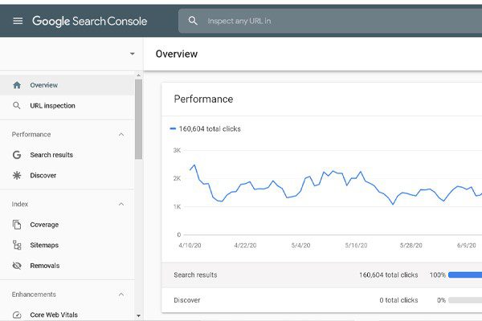This screenshot has width=482, height=321.
Task: Click the Sitemaps tree icon
Action: pyautogui.click(x=17, y=245)
